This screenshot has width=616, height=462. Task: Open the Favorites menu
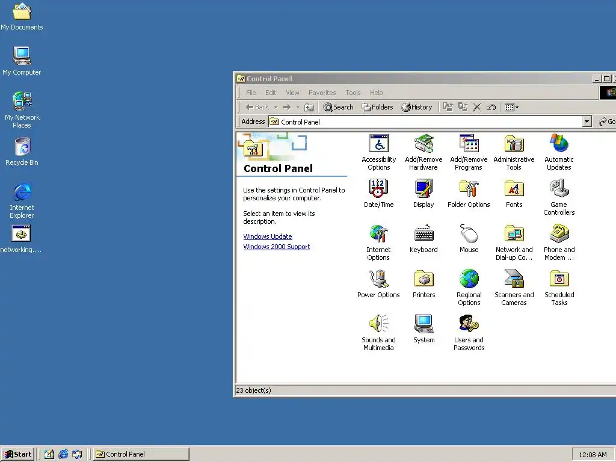322,93
